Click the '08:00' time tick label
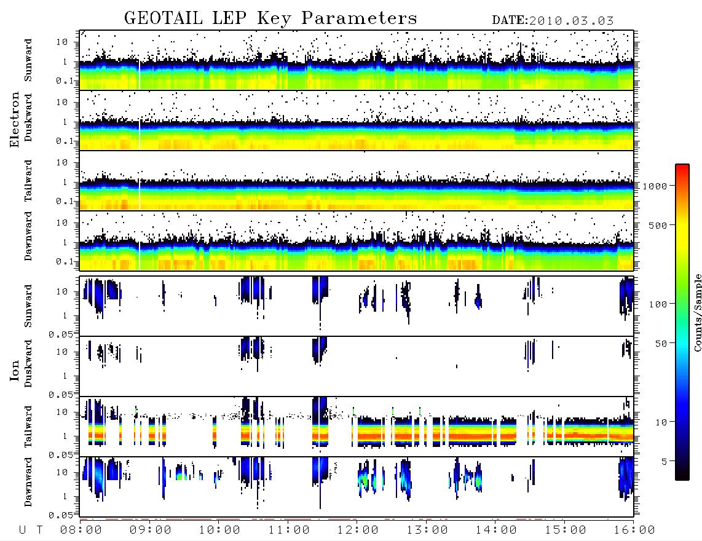 tap(81, 530)
